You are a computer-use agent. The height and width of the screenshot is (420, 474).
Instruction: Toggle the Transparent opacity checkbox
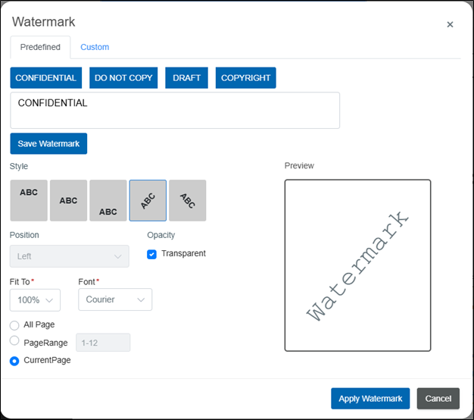[x=152, y=254]
